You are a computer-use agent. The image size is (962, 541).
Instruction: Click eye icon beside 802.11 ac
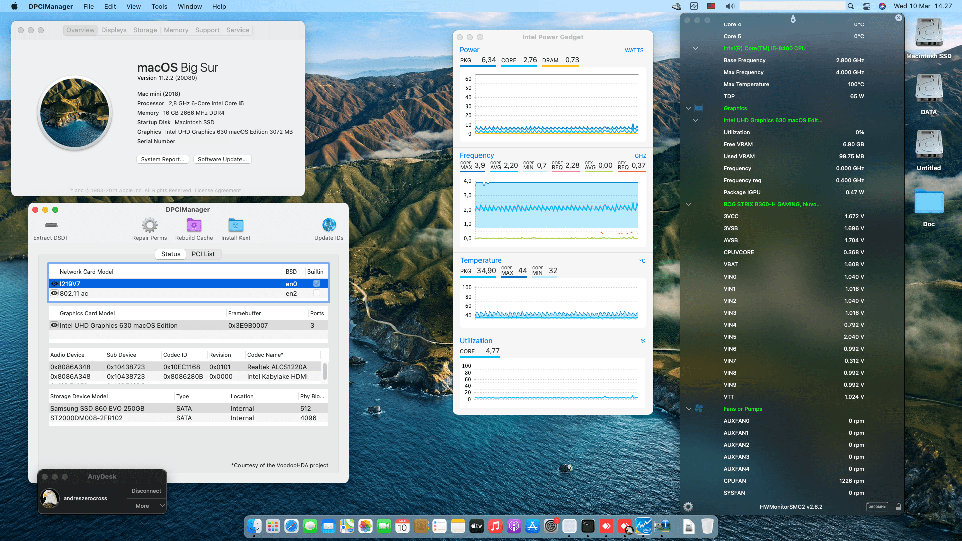click(54, 293)
